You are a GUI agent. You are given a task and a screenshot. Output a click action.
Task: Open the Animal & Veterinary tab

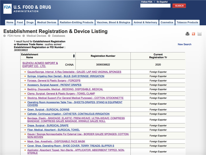[145, 22]
